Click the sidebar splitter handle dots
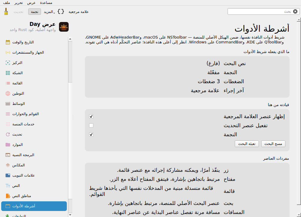This screenshot has width=301, height=217. click(73, 118)
